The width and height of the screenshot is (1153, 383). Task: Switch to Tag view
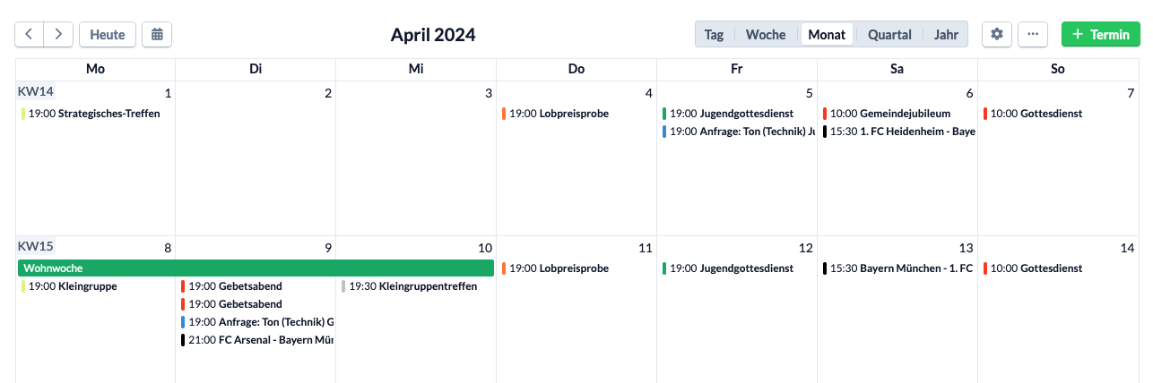pyautogui.click(x=714, y=35)
